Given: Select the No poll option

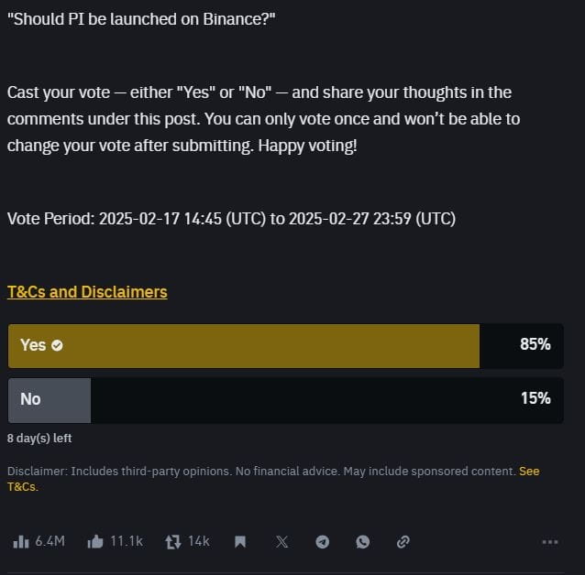Looking at the screenshot, I should (x=31, y=399).
